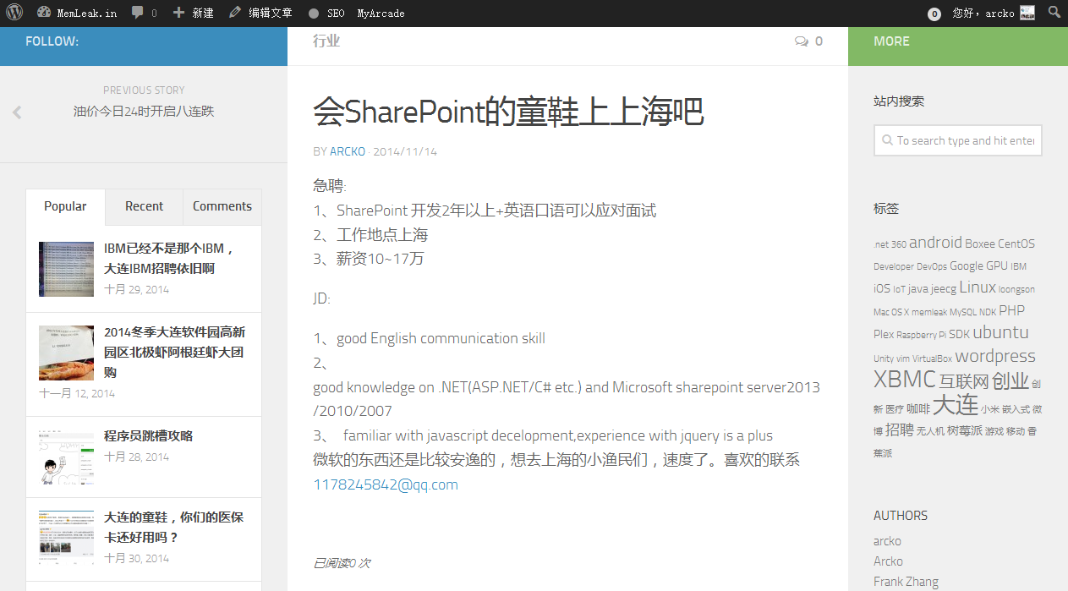Click post date 十月 29, 2014
The image size is (1068, 591).
[x=136, y=289]
